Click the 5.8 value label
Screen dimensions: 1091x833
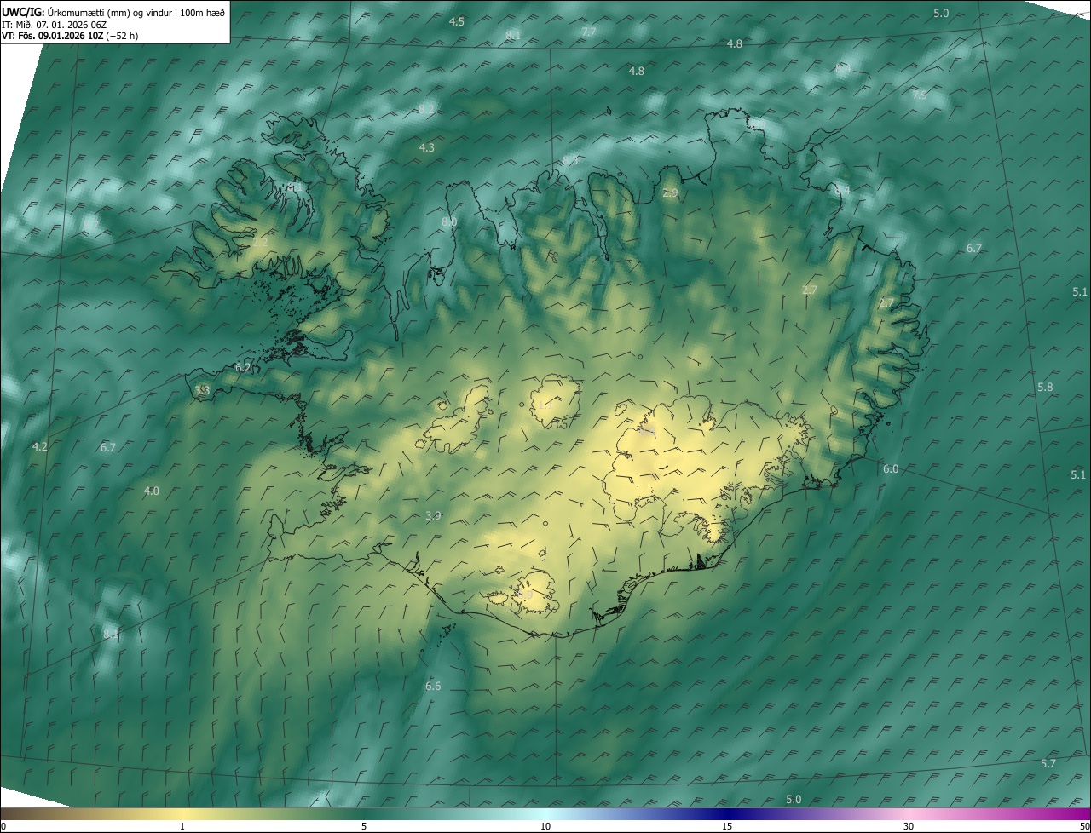click(1045, 387)
